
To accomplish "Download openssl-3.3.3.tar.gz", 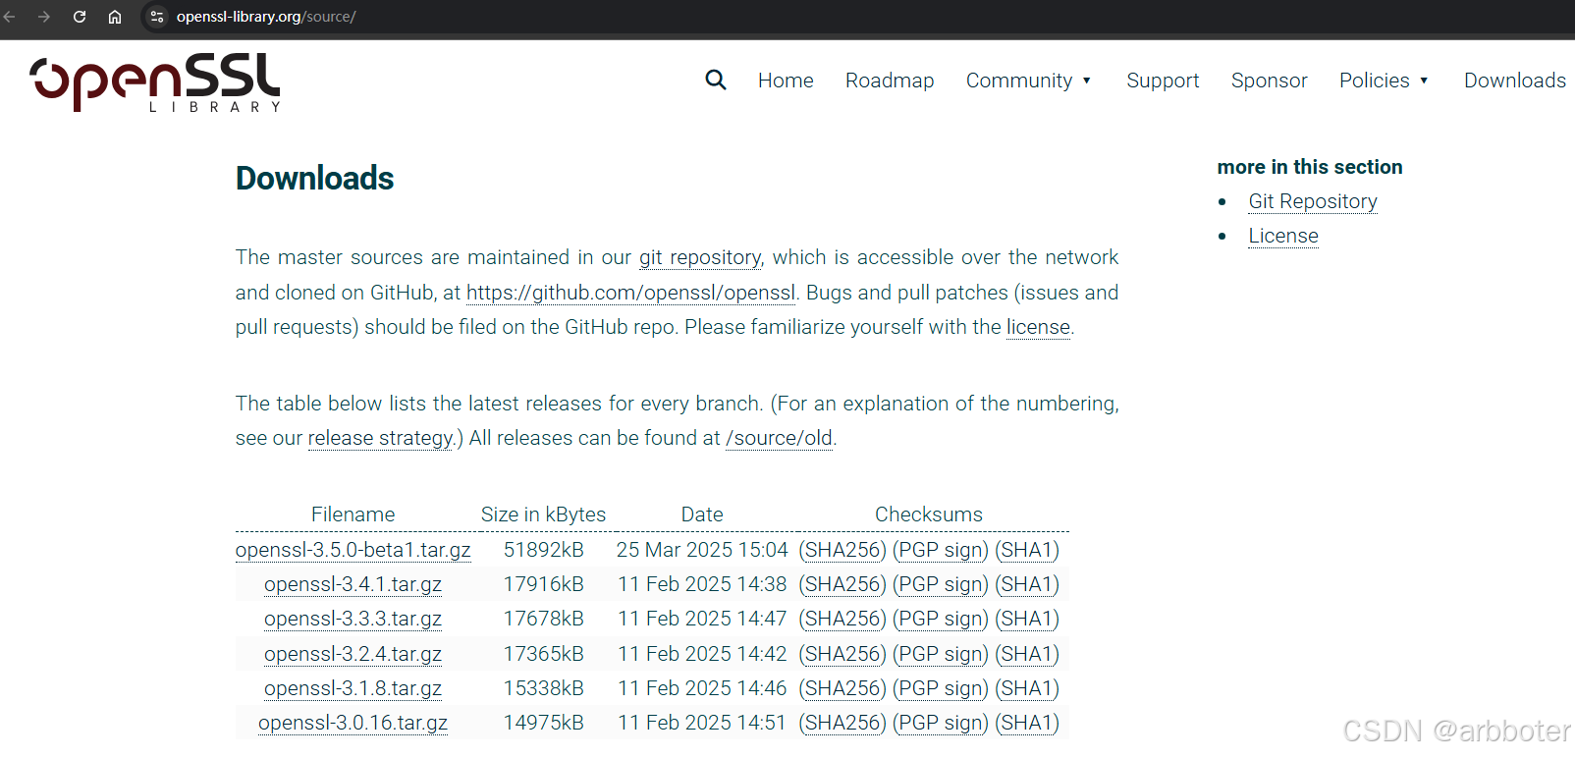I will tap(353, 619).
